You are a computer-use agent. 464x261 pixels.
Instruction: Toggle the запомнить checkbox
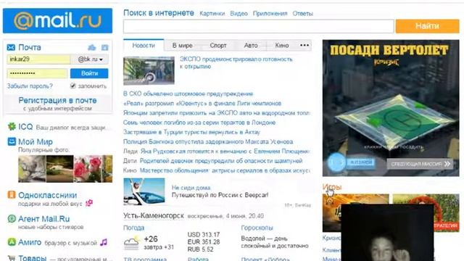click(x=72, y=86)
